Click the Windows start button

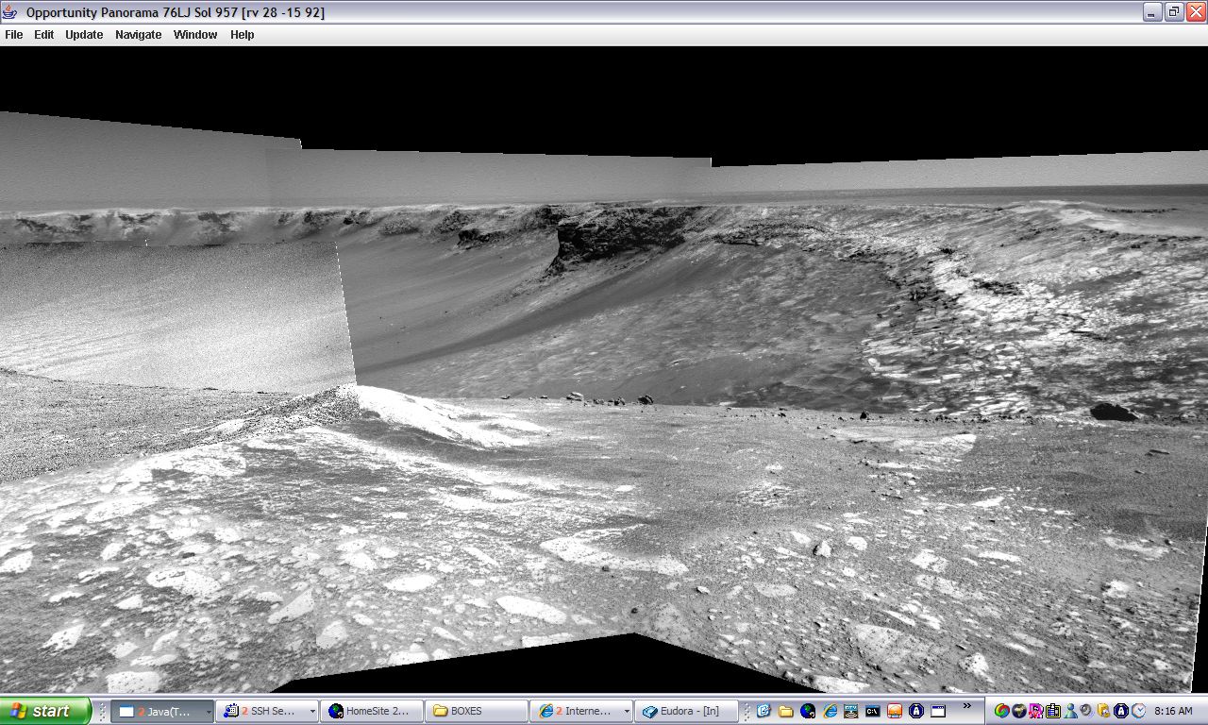(x=45, y=711)
